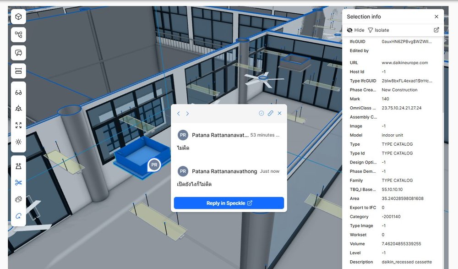Click the Area value 35.24028598081608
Viewport: 458px width, 269px height.
coord(403,198)
